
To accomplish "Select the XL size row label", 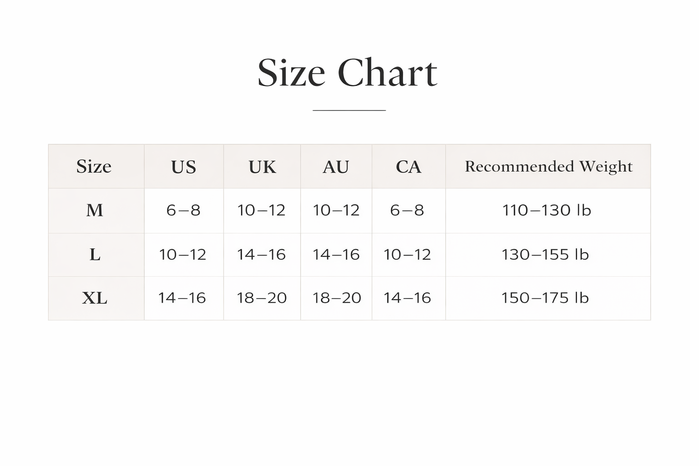I will click(95, 298).
